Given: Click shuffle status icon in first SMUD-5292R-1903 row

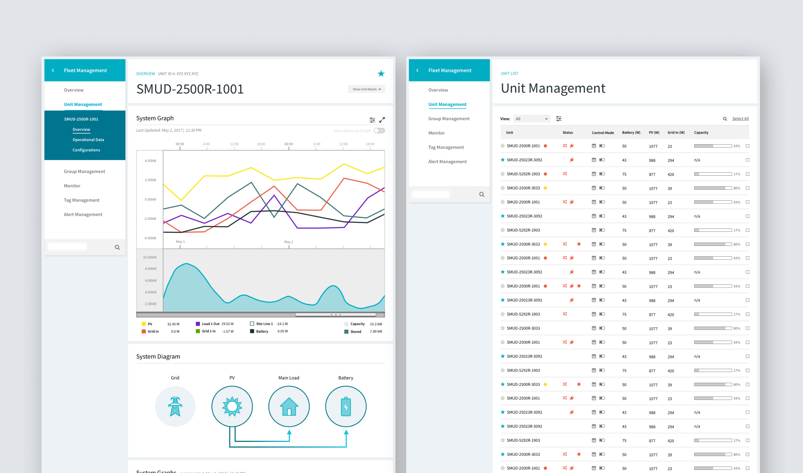Looking at the screenshot, I should pos(565,174).
